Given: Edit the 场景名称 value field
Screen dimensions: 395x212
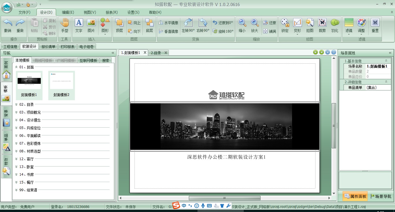Looking at the screenshot, I should tap(378, 66).
